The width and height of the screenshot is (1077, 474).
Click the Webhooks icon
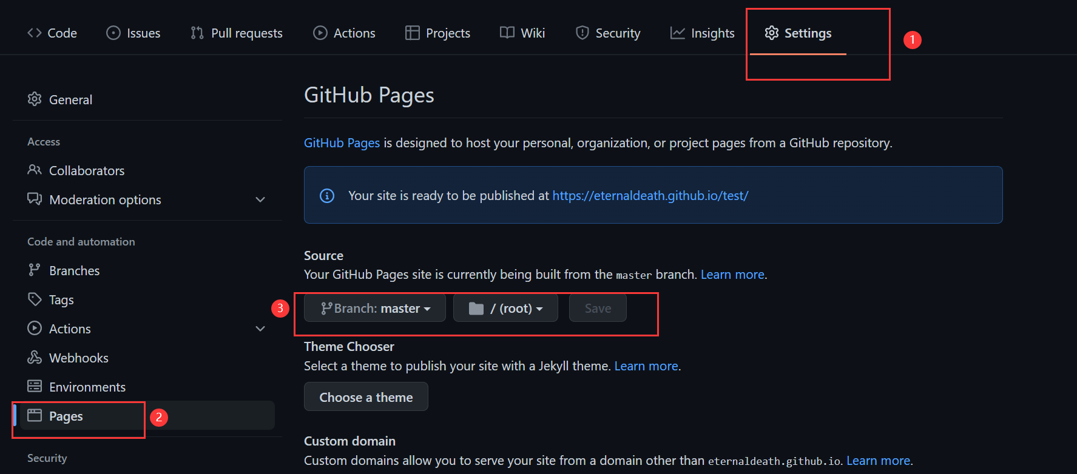(x=35, y=357)
